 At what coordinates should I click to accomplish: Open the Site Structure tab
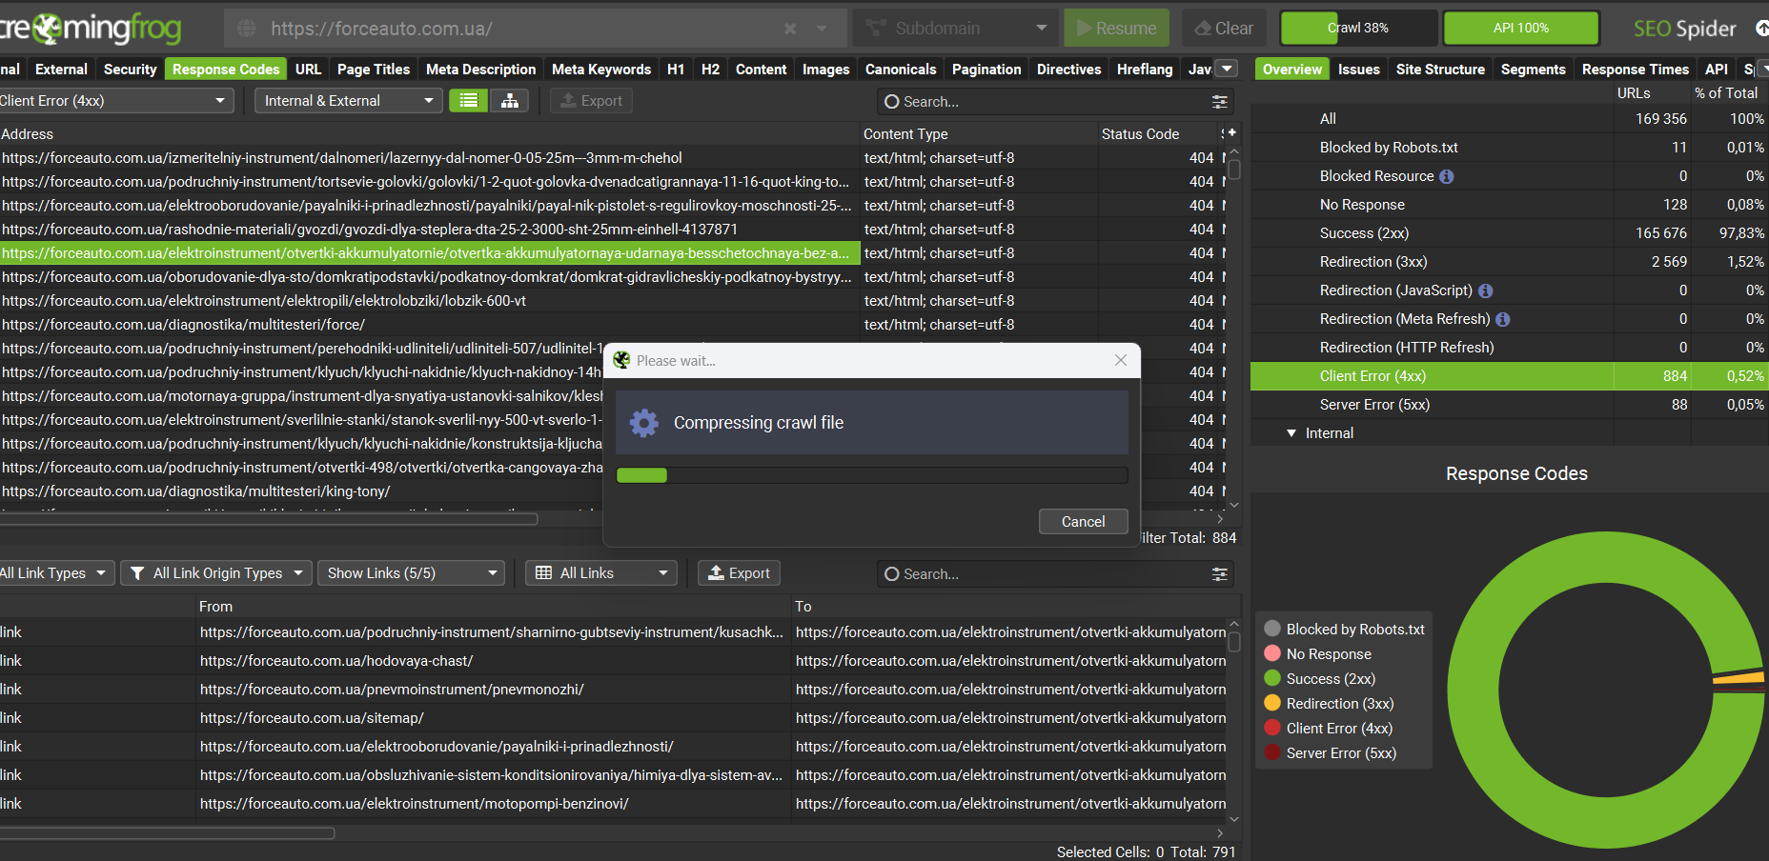[x=1440, y=70]
